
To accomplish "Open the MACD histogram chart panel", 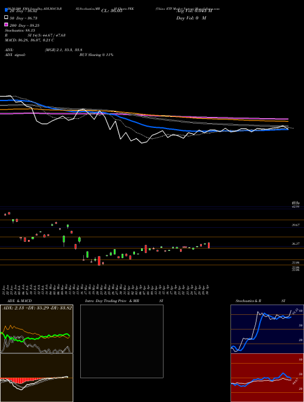I will click(36, 378).
